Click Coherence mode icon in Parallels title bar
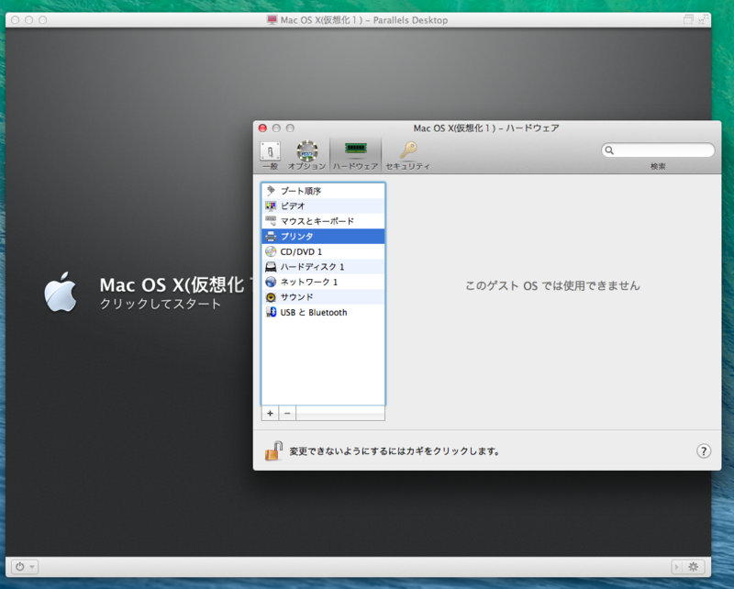The image size is (734, 589). tap(687, 19)
